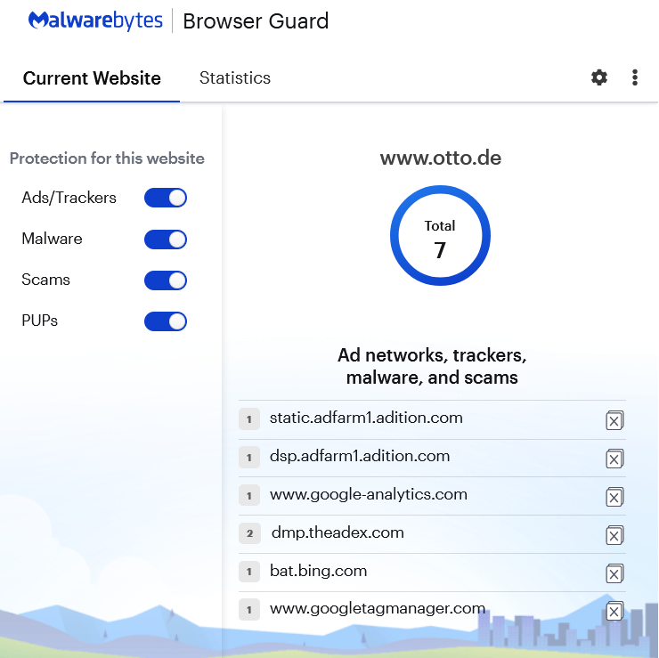Click the X icon beside www.googletagmanager.com

tap(614, 611)
